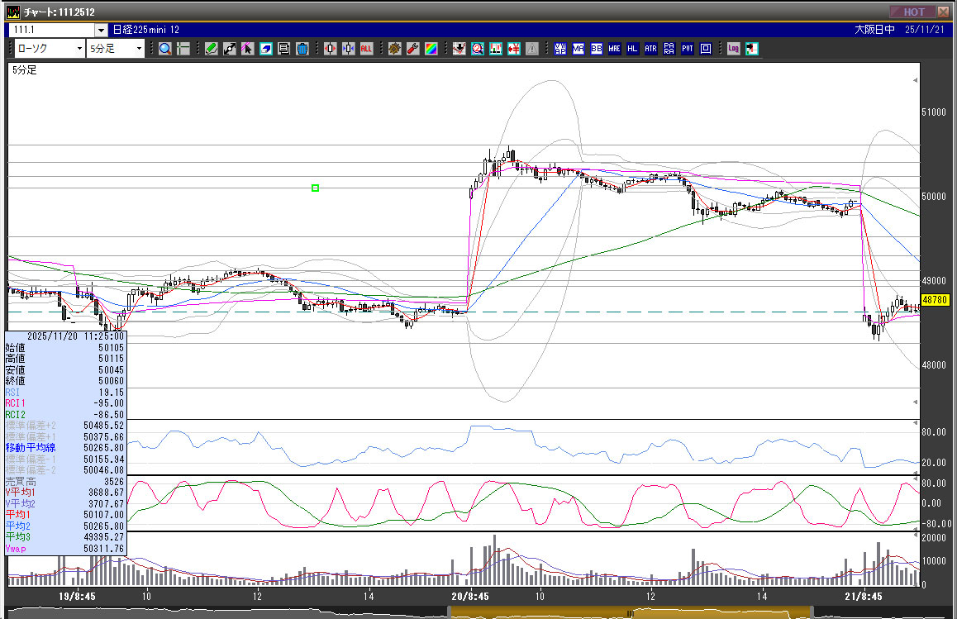Click the magnifying glass zoom icon

165,49
